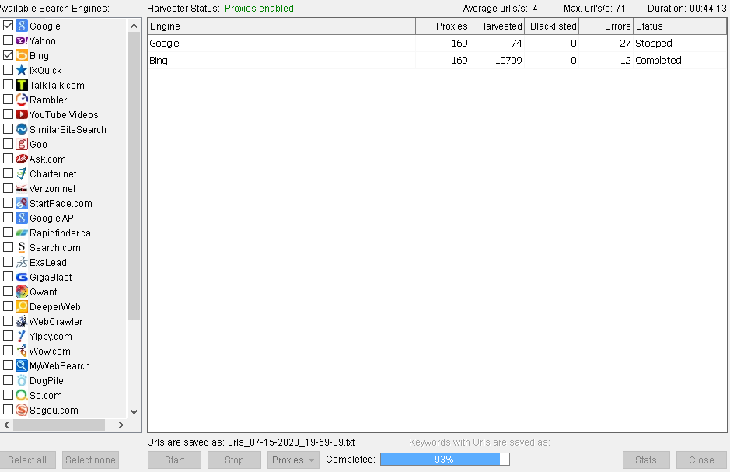Enable the Yahoo search engine checkbox
Image resolution: width=730 pixels, height=472 pixels.
(8, 40)
